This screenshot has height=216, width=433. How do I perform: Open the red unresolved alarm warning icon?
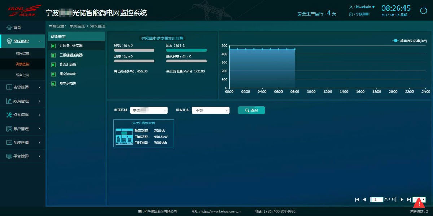click(x=419, y=203)
